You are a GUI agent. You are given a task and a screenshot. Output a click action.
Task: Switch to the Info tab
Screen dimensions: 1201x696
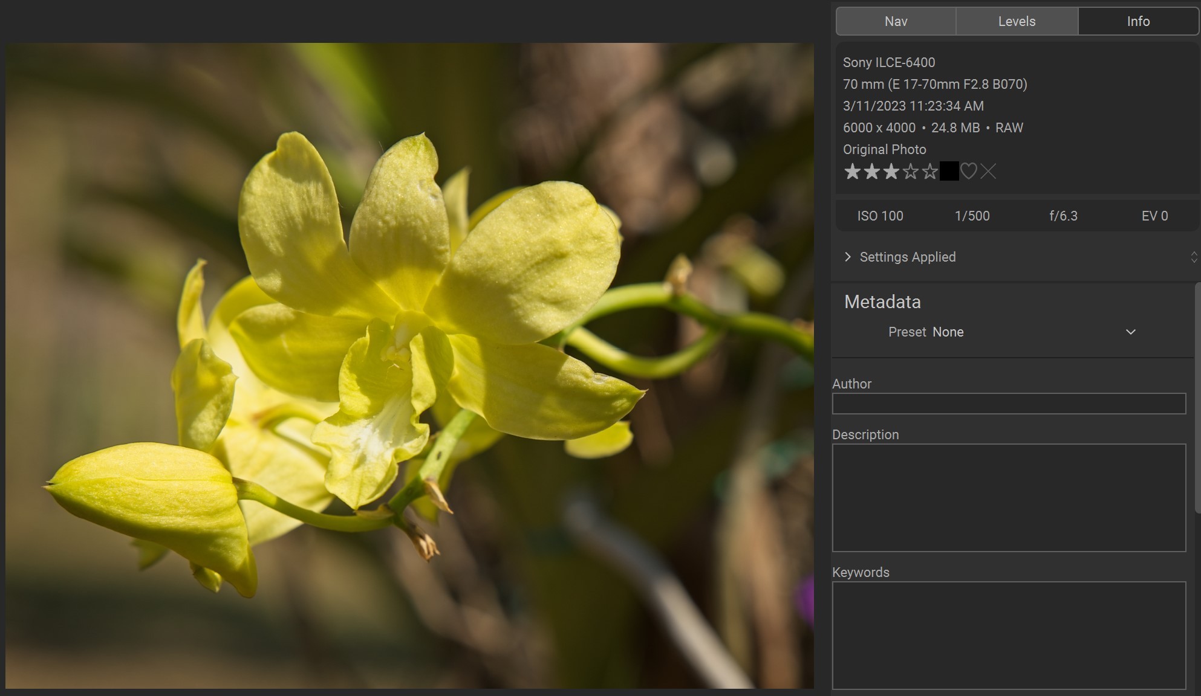pos(1138,21)
